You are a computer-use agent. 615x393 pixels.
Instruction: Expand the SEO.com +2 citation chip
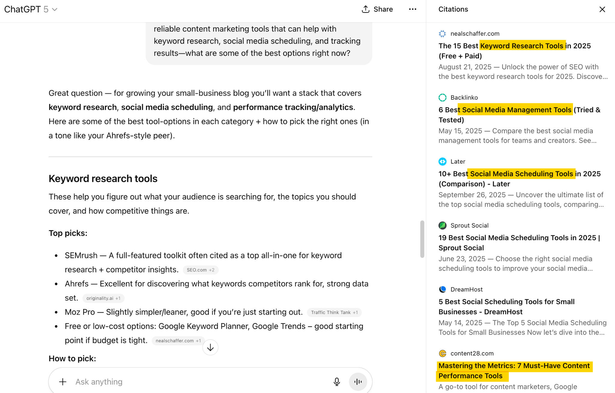(x=201, y=270)
